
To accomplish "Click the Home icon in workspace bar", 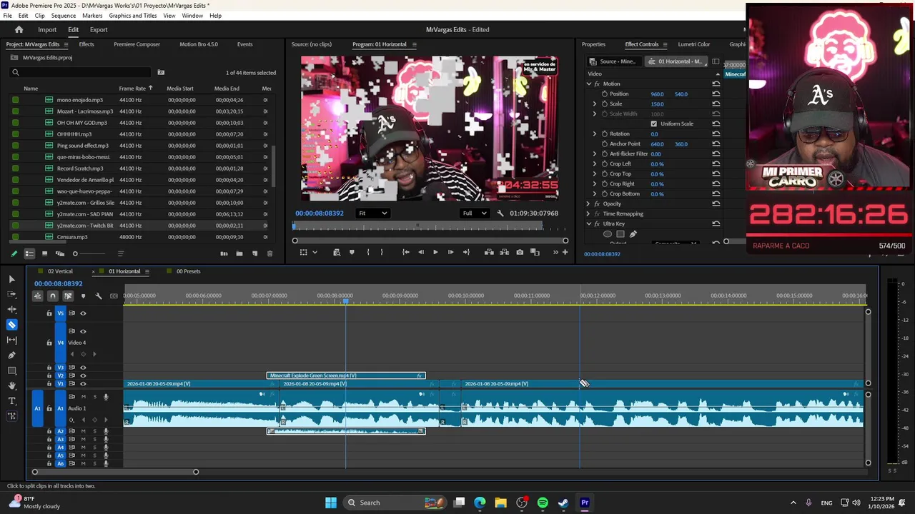I will point(19,29).
